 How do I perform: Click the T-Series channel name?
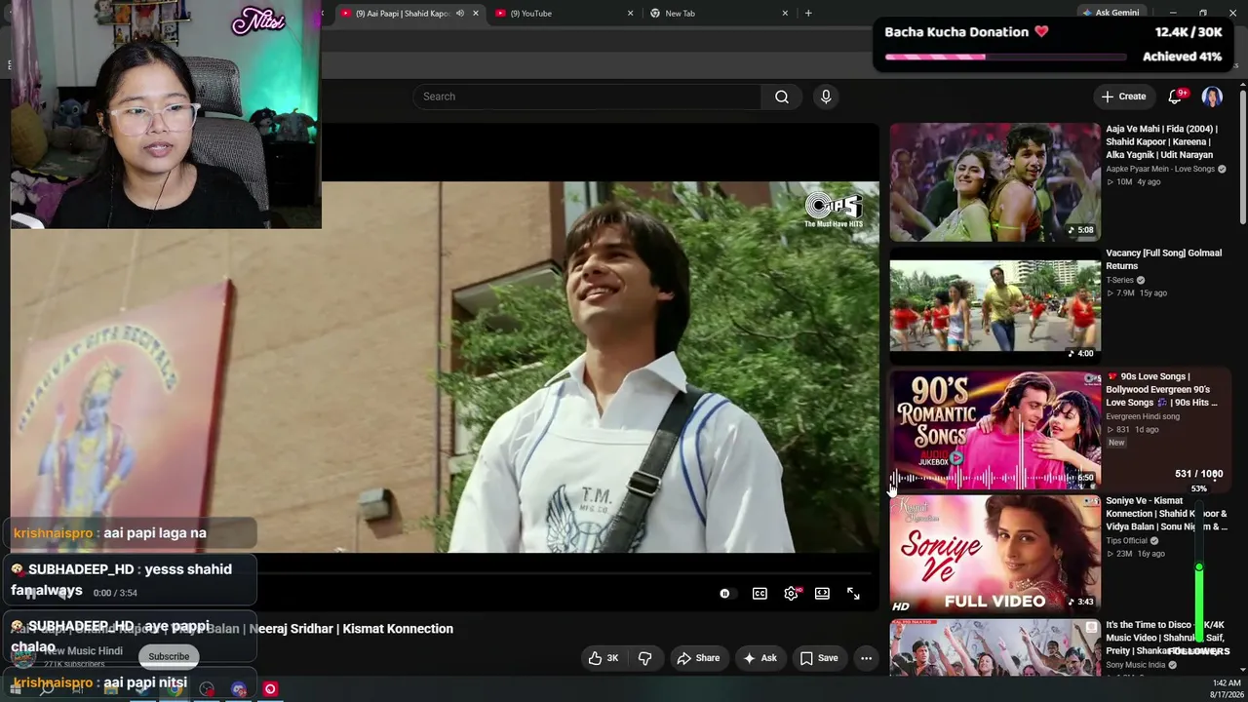click(1119, 281)
